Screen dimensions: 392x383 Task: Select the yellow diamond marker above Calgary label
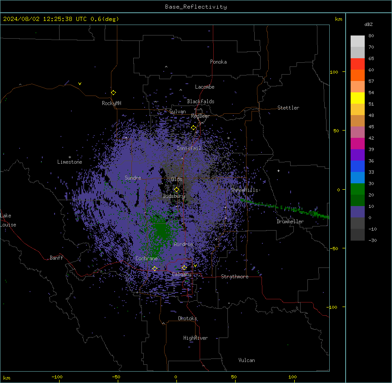(184, 268)
